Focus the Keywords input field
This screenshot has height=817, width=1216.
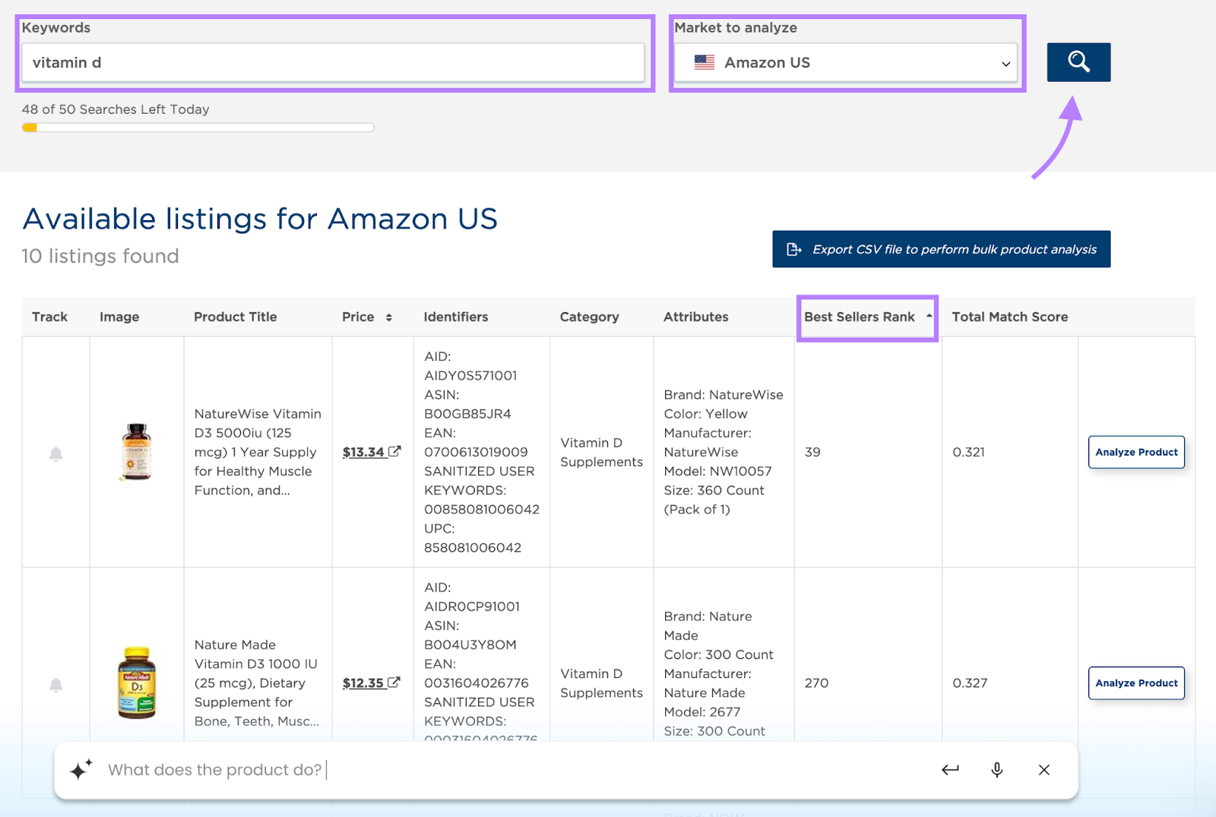pyautogui.click(x=333, y=63)
